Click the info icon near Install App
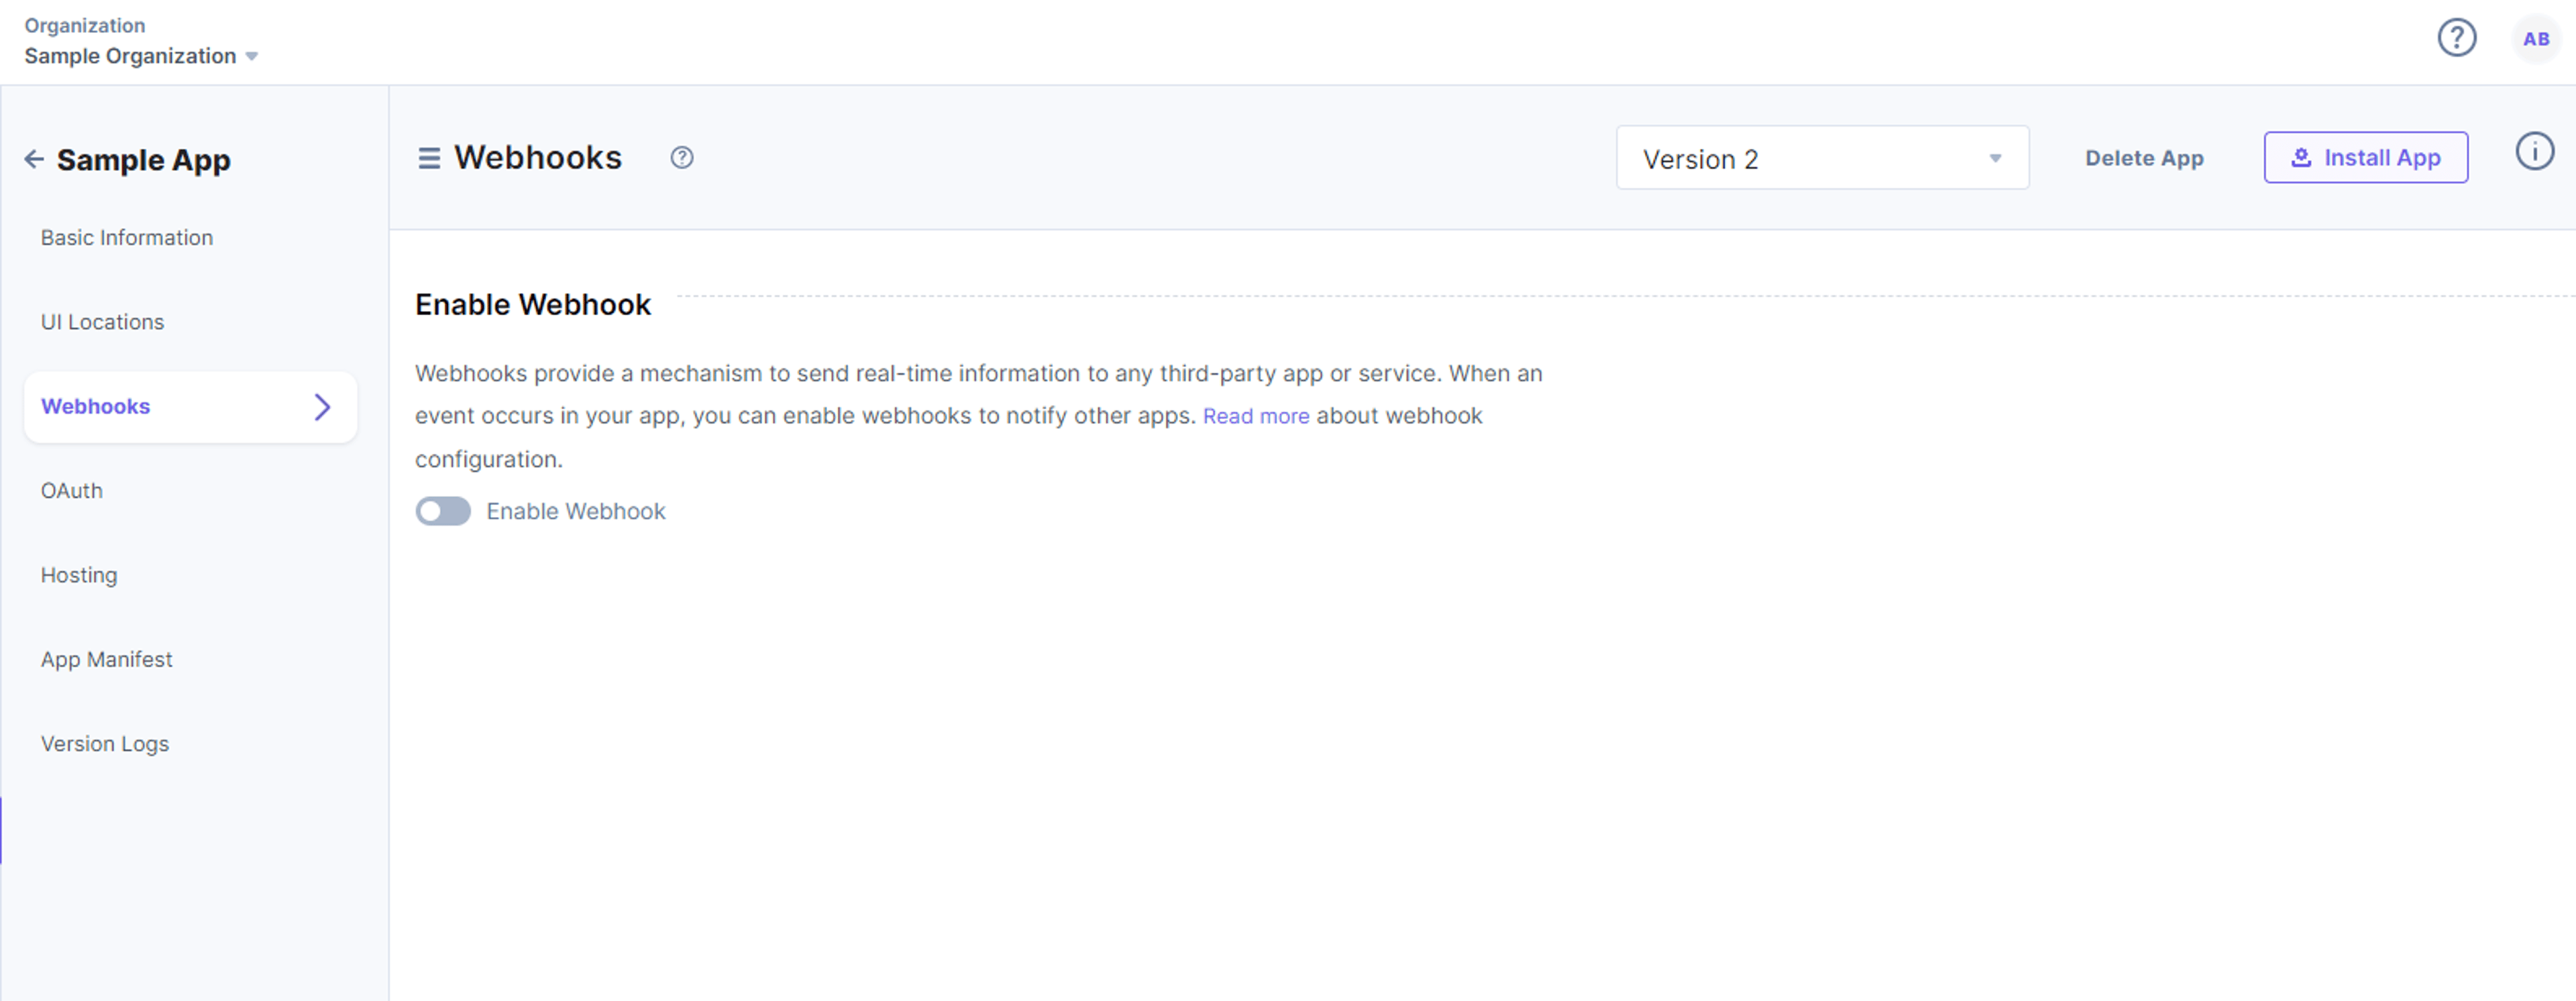 click(2535, 152)
